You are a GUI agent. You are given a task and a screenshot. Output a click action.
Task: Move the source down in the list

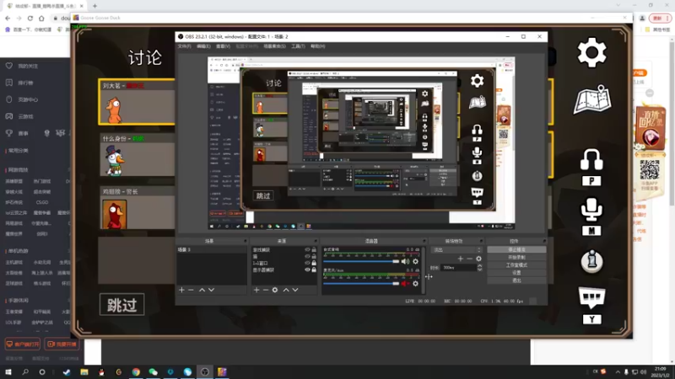click(x=295, y=290)
